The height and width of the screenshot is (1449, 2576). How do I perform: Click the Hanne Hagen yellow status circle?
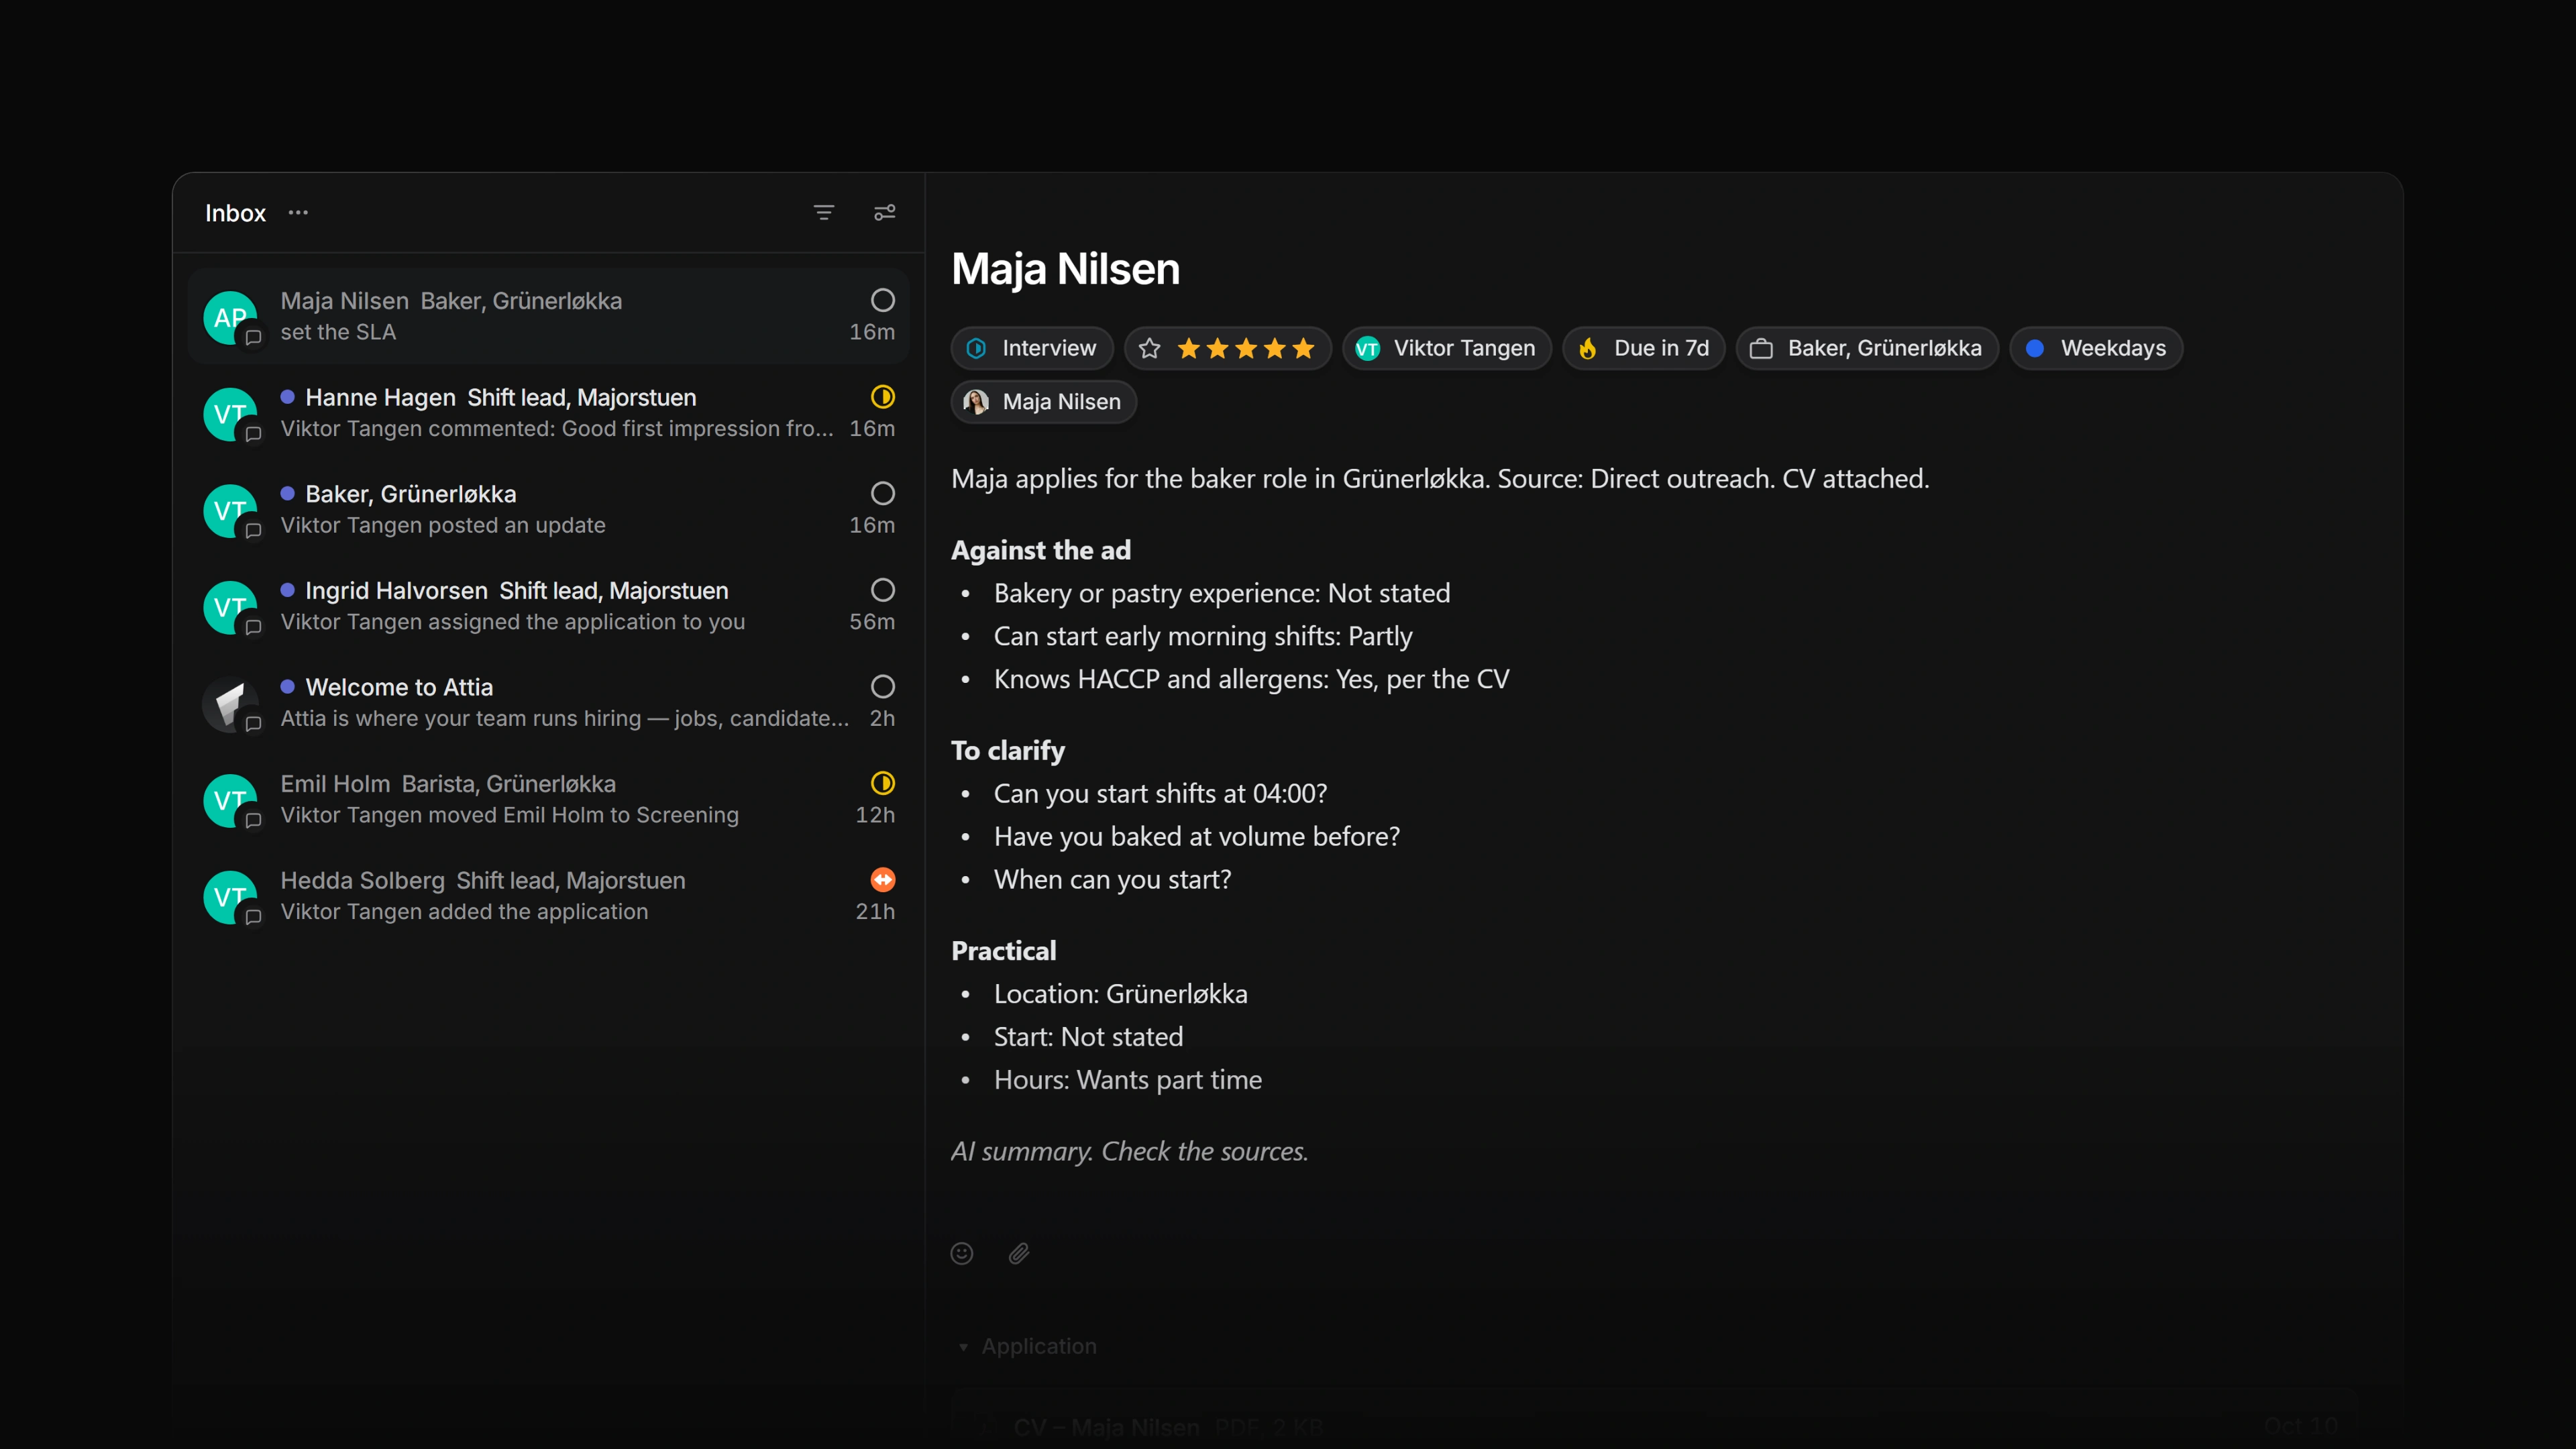882,397
